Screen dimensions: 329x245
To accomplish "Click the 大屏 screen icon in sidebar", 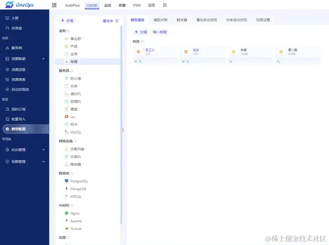I will (7, 18).
